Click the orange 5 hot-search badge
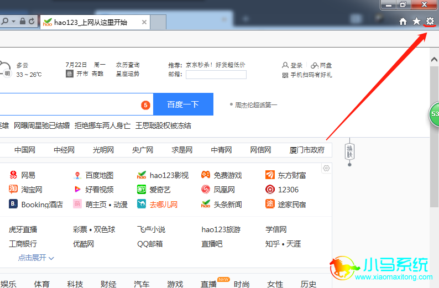439x288 pixels. click(x=145, y=105)
